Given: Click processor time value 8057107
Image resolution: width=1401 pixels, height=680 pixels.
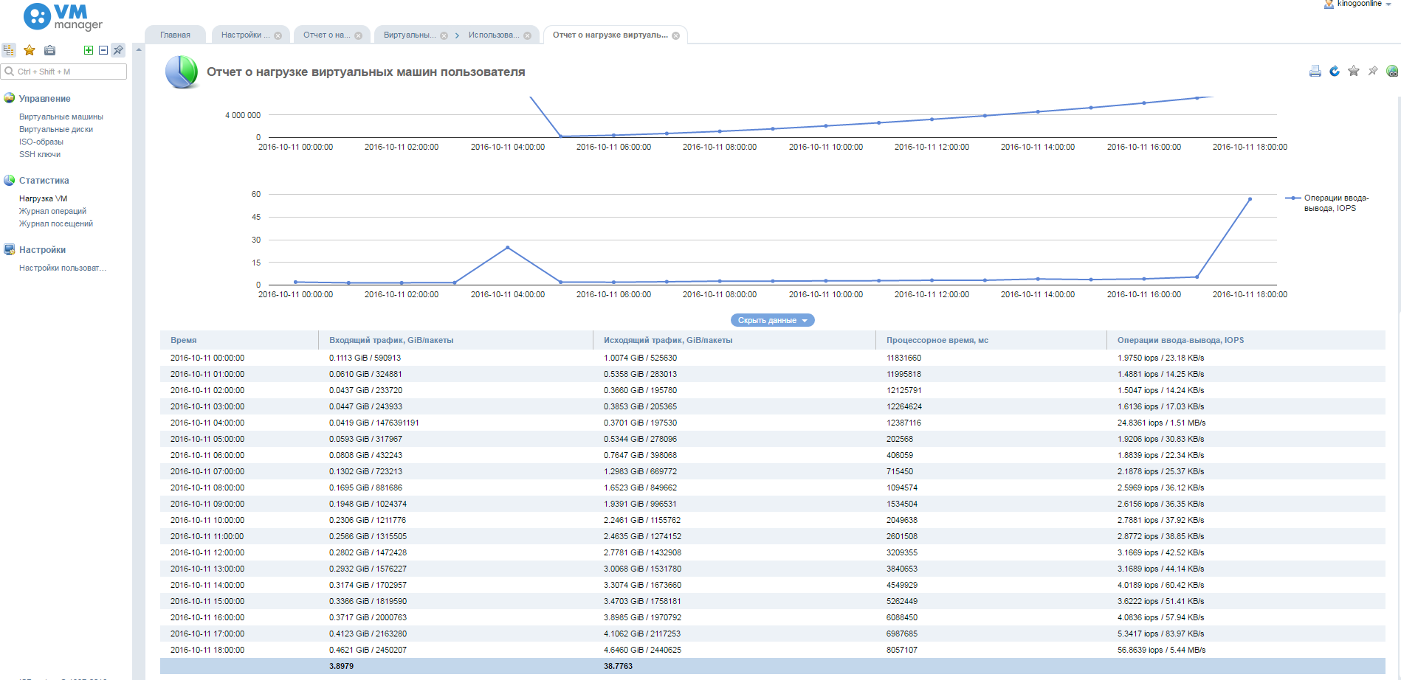Looking at the screenshot, I should tap(902, 650).
